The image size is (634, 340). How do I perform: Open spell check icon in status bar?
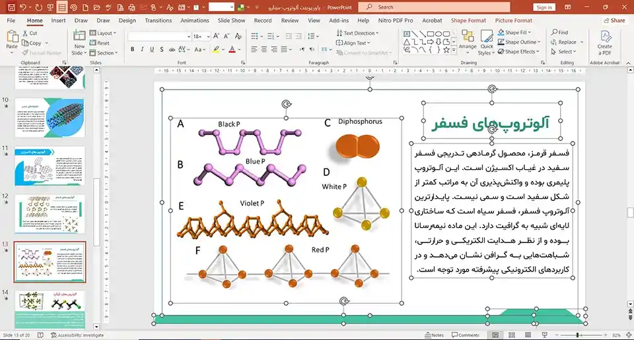click(x=40, y=335)
